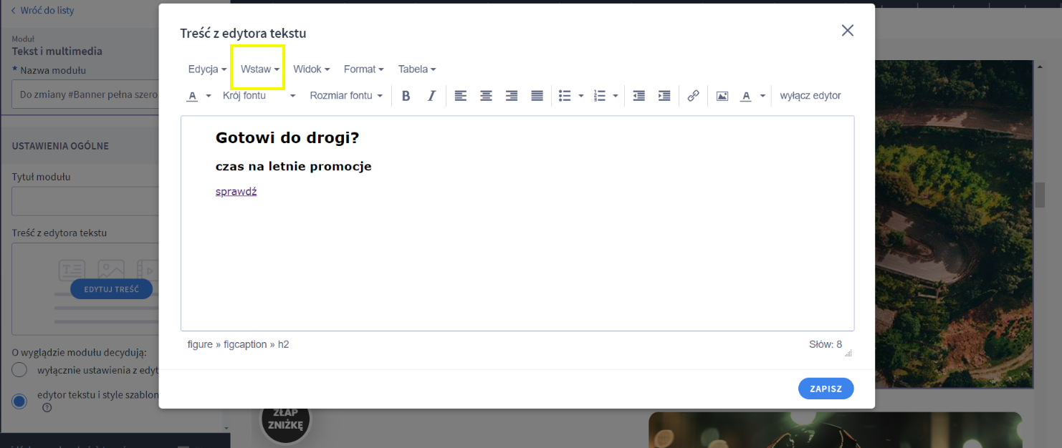1062x448 pixels.
Task: Click figcaption in the element path
Action: [245, 344]
